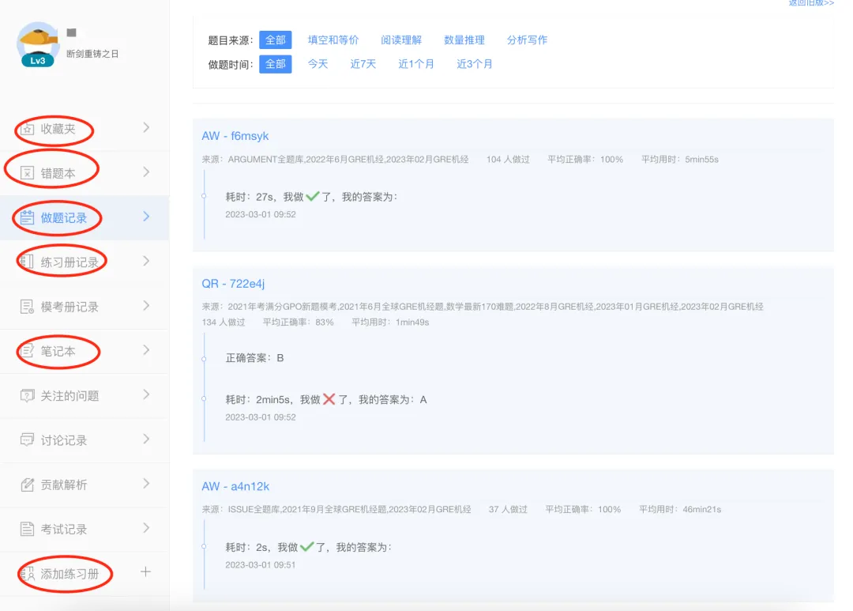Click the 关注的问题 question icon
Image resolution: width=853 pixels, height=611 pixels.
tap(28, 395)
